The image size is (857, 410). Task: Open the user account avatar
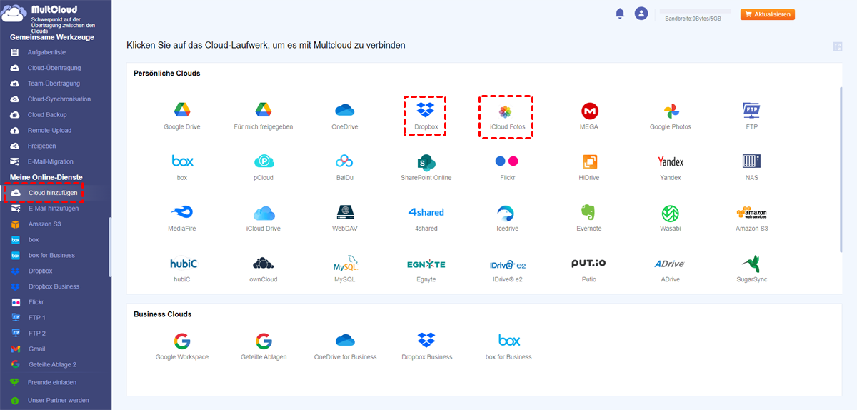click(641, 14)
